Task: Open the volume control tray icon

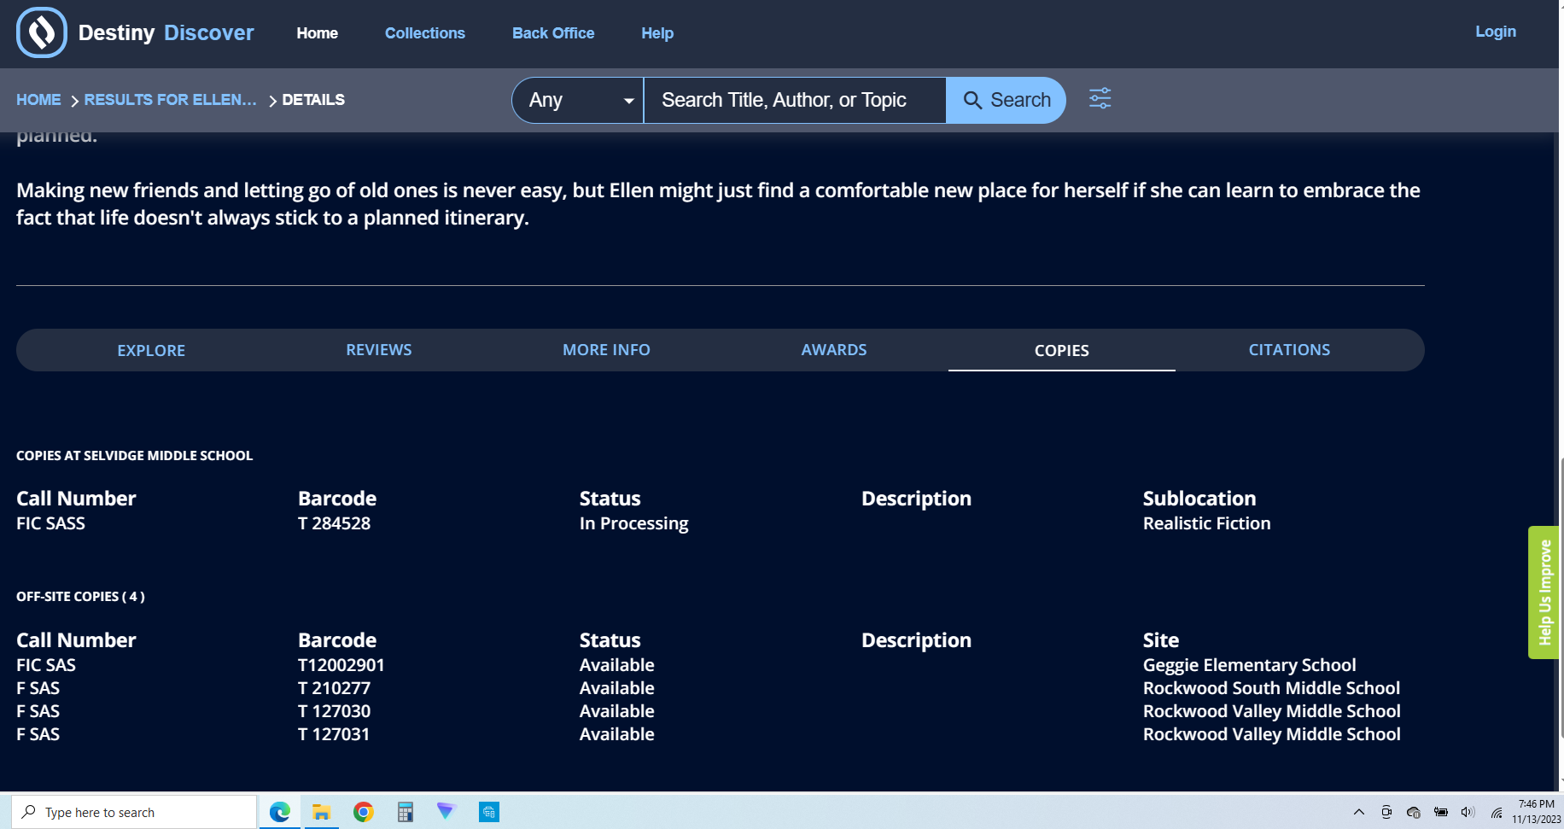Action: [1468, 812]
